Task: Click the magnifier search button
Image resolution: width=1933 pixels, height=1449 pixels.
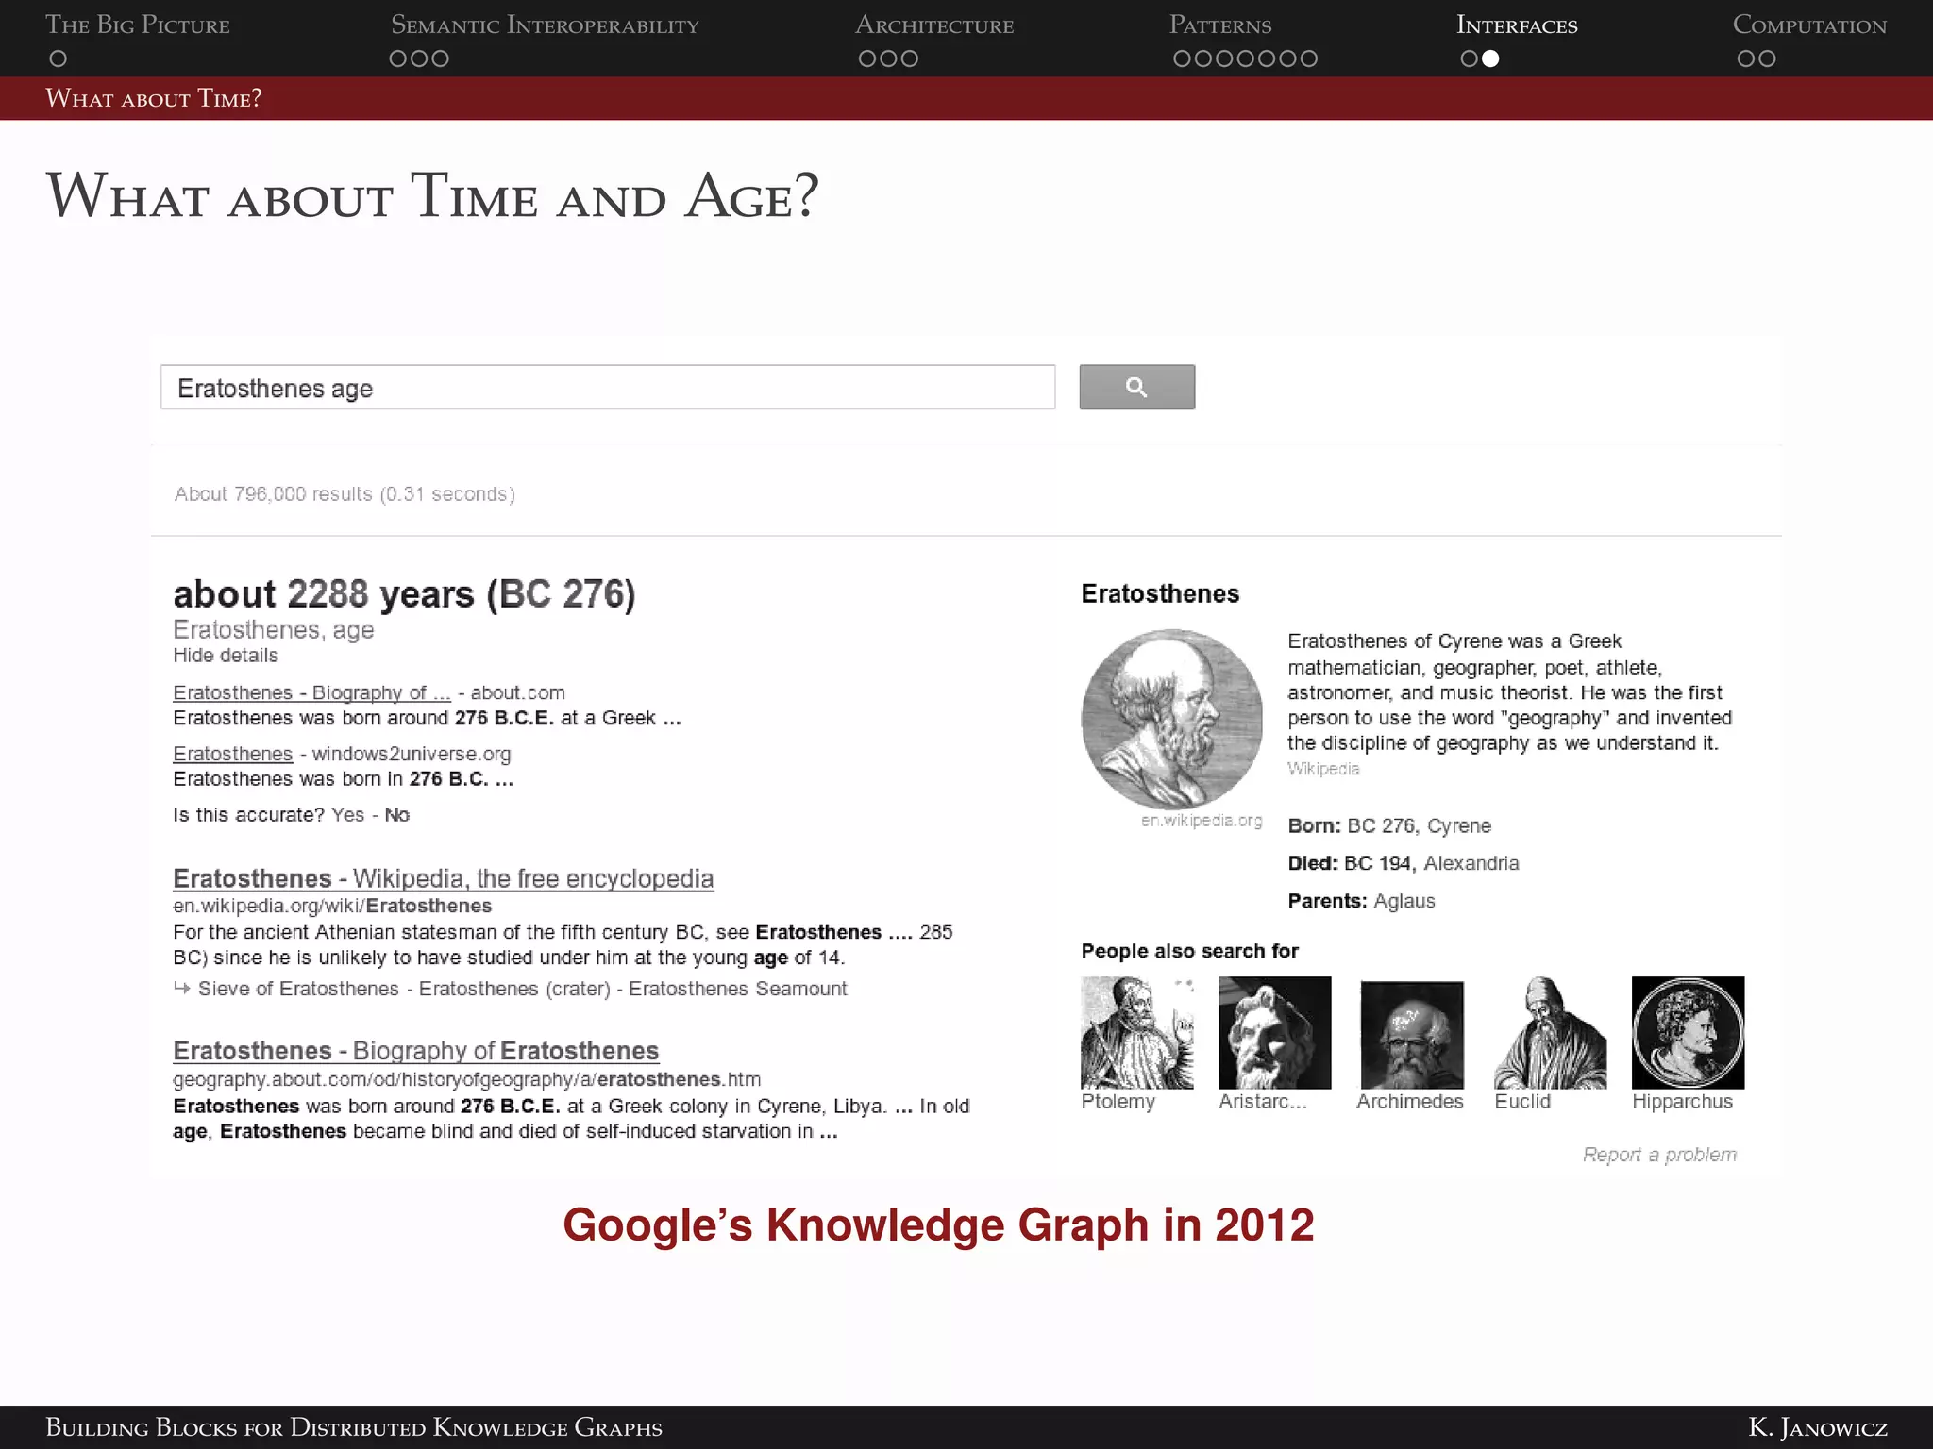Action: click(1136, 387)
